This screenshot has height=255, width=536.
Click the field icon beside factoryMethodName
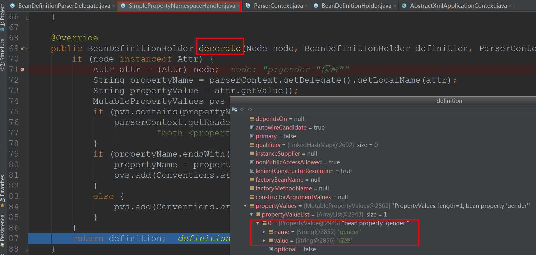252,188
